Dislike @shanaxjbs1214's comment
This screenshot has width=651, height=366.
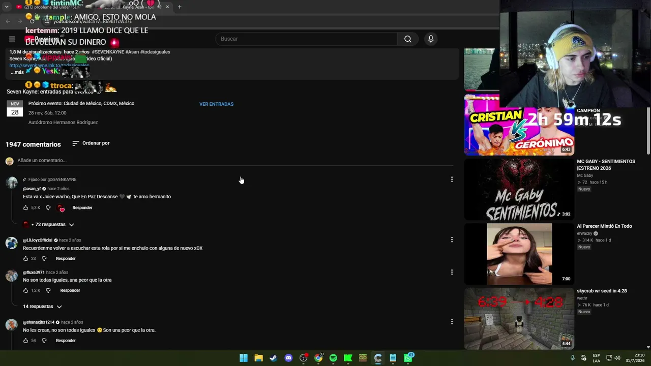point(44,341)
